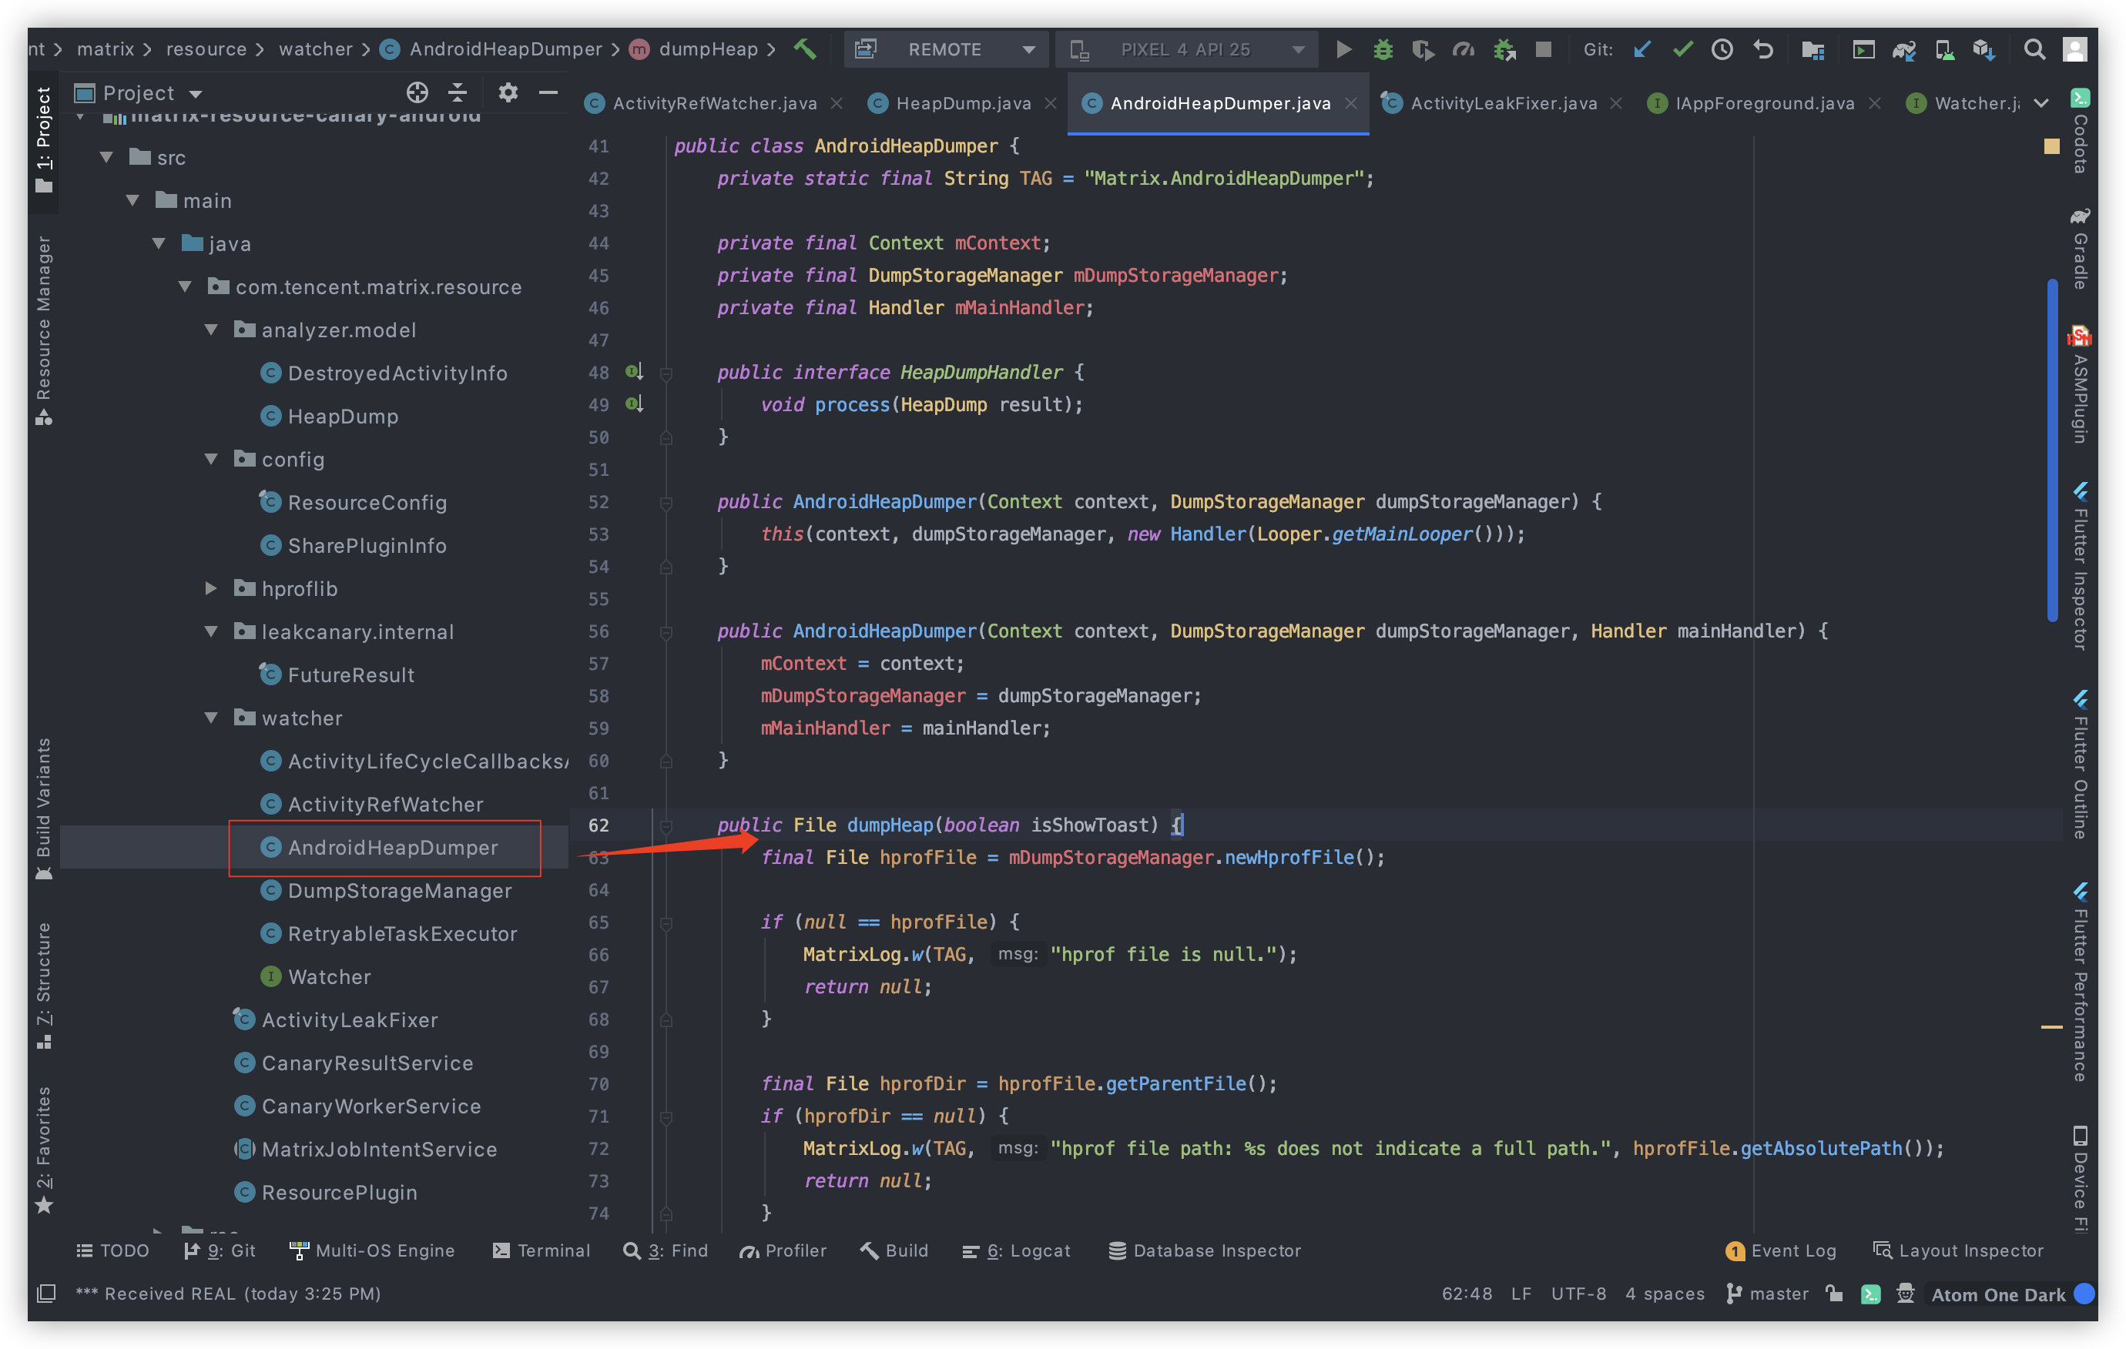Image resolution: width=2126 pixels, height=1349 pixels.
Task: Show hidden editor tabs chevron
Action: (2040, 103)
